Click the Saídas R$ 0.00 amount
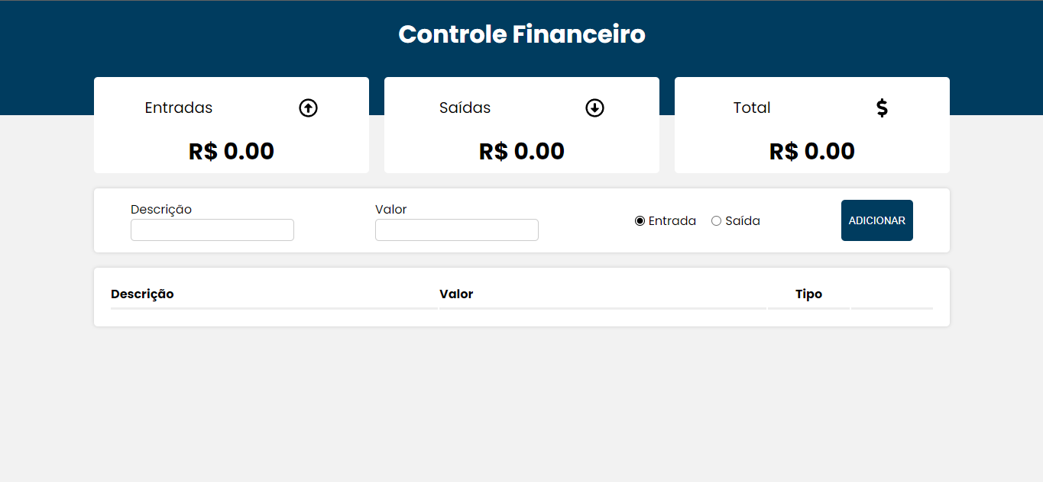The height and width of the screenshot is (482, 1043). click(x=522, y=151)
